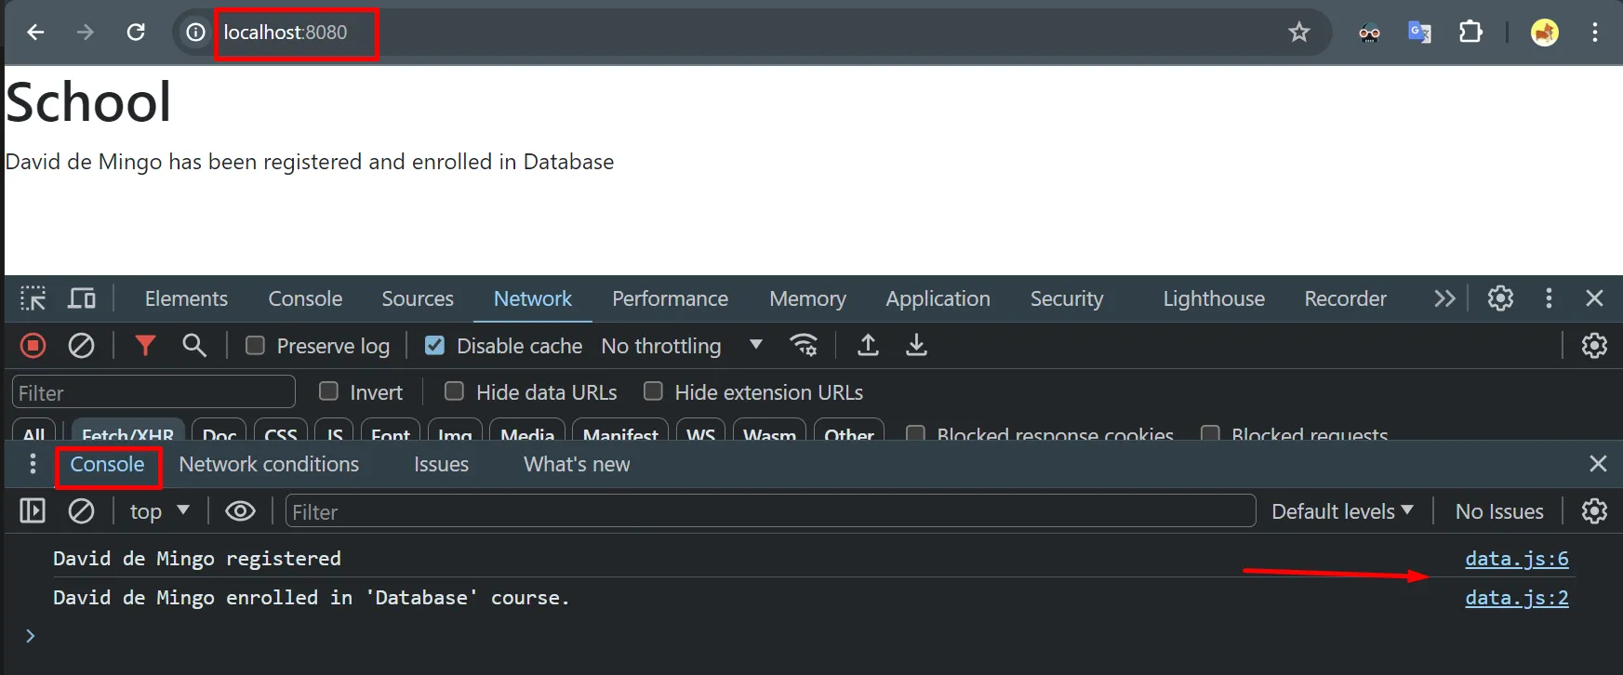
Task: Click the inspect element picker icon
Action: coord(33,298)
